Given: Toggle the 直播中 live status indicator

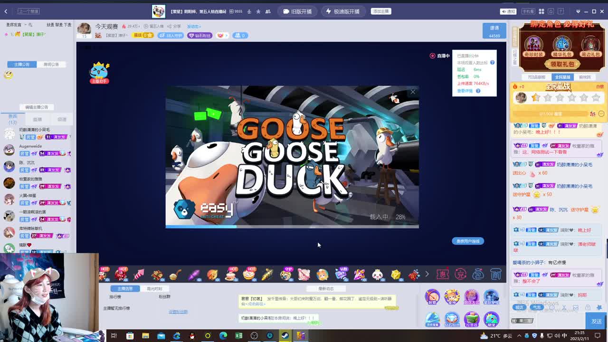Looking at the screenshot, I should (x=439, y=56).
